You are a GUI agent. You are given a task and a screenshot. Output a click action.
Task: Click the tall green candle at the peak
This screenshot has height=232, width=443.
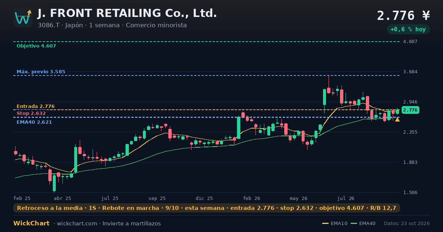pyautogui.click(x=324, y=97)
